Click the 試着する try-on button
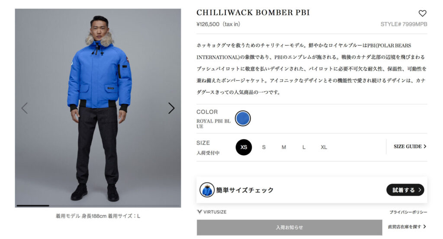 [x=405, y=190]
